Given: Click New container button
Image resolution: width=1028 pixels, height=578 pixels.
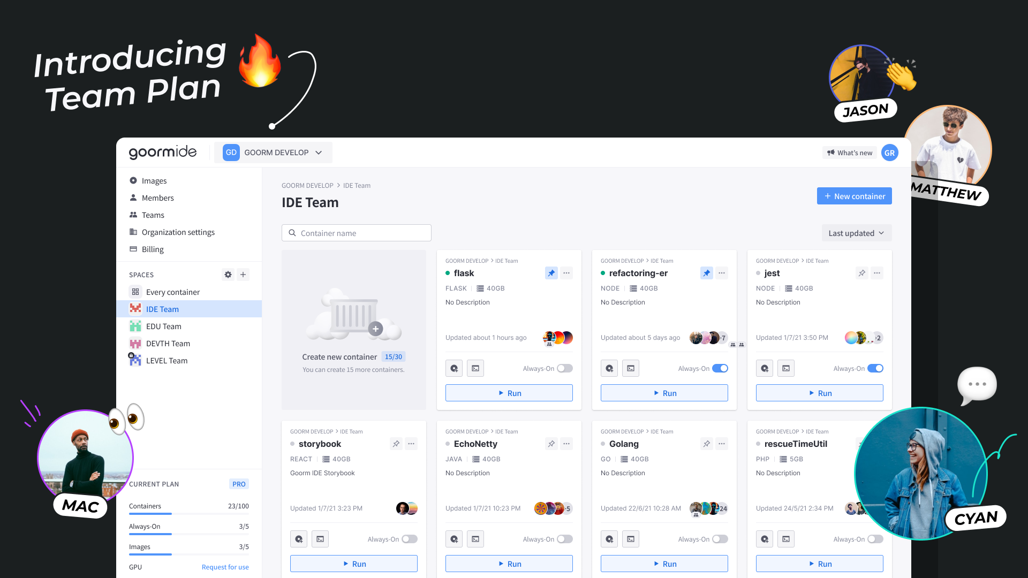Looking at the screenshot, I should pos(855,196).
